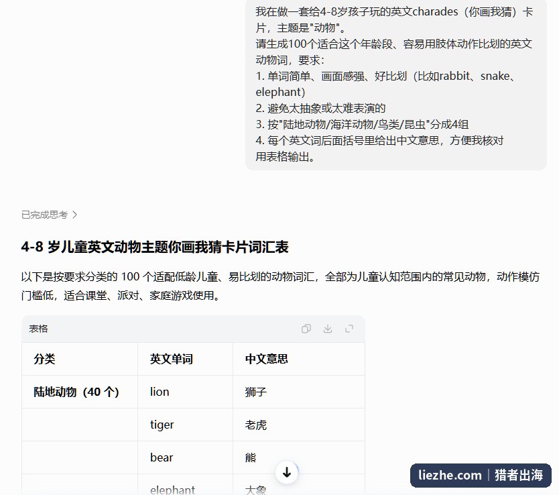Screen dimensions: 559x495
Task: Jump to bottom with the down-arrow button
Action: tap(287, 473)
